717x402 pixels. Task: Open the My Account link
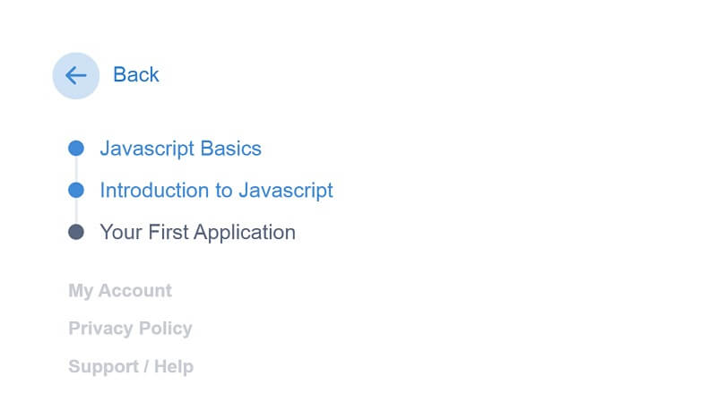click(120, 291)
